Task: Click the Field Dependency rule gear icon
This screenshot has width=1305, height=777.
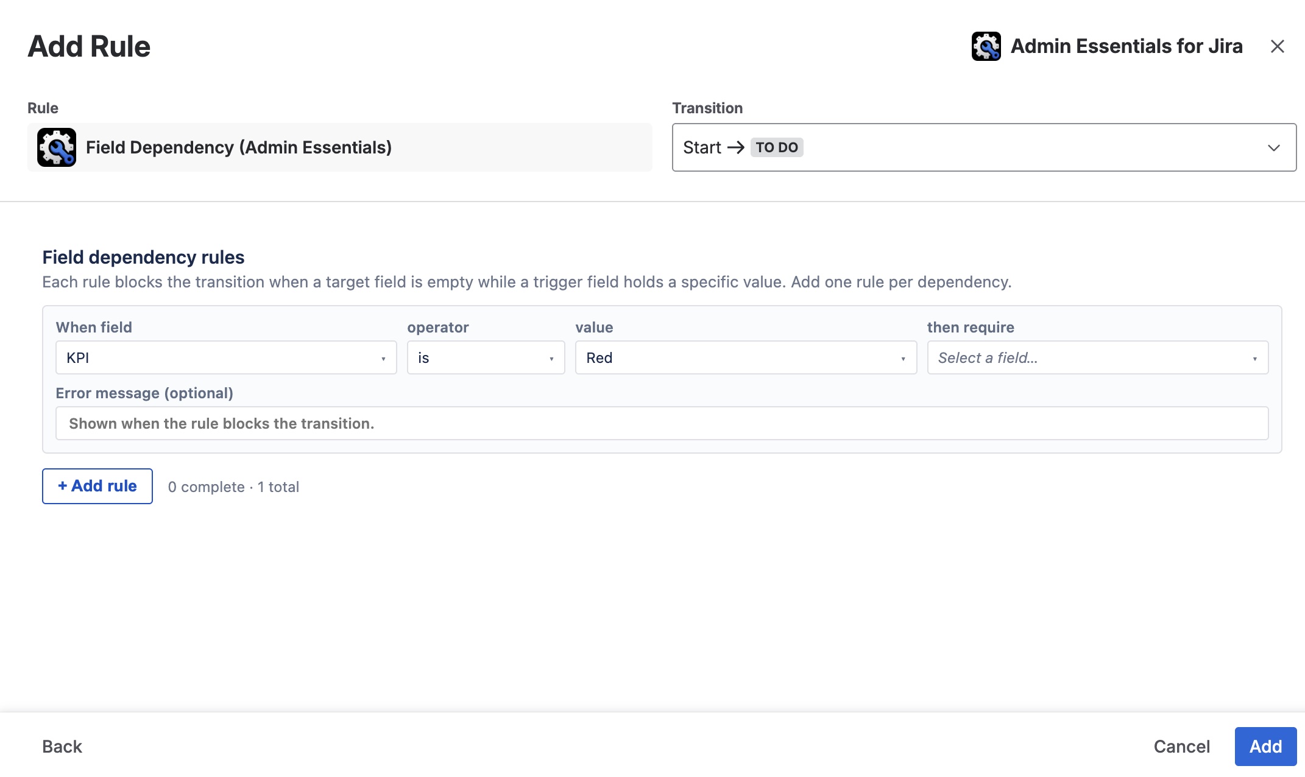Action: [x=57, y=147]
